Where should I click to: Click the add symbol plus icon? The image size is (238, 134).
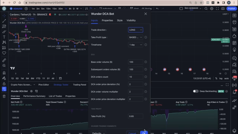pyautogui.click(x=26, y=9)
